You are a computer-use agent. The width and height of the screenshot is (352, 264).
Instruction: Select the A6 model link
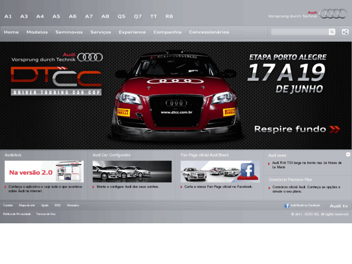[73, 16]
